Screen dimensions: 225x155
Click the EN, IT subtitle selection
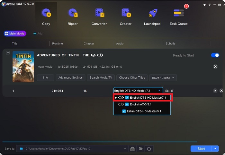tap(169, 91)
